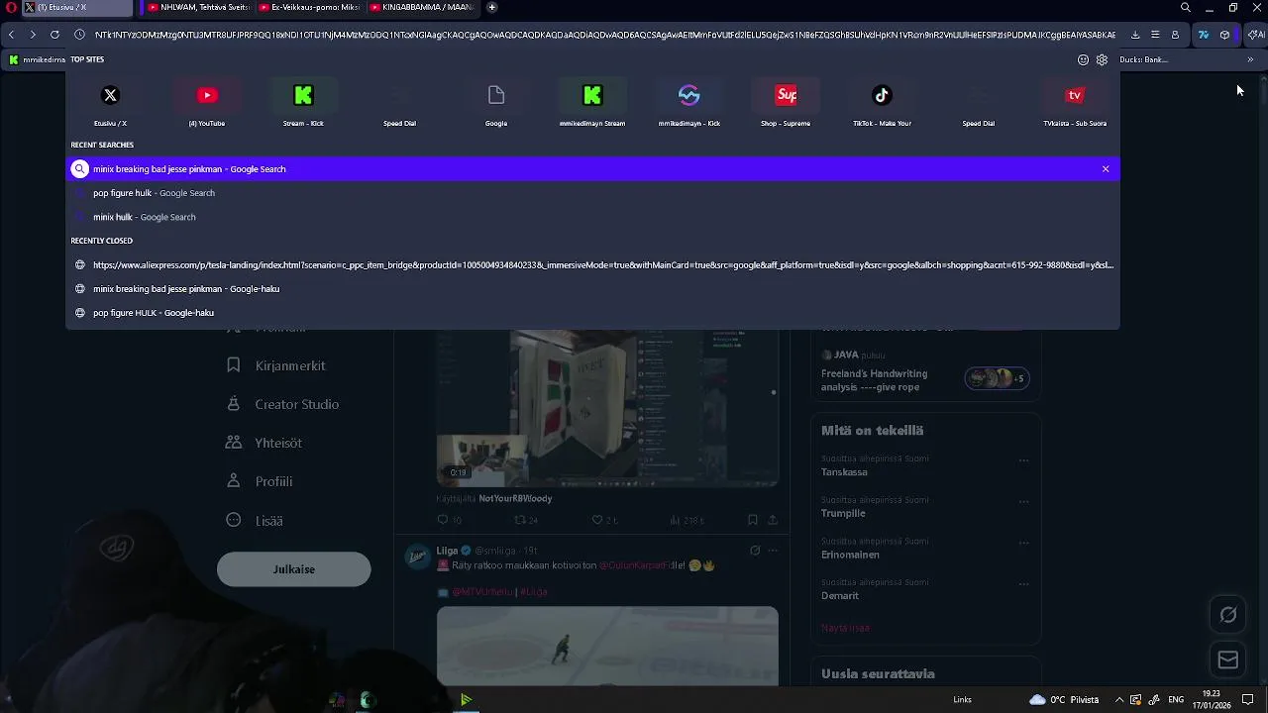
Task: Open the Grok floating button
Action: [1228, 615]
